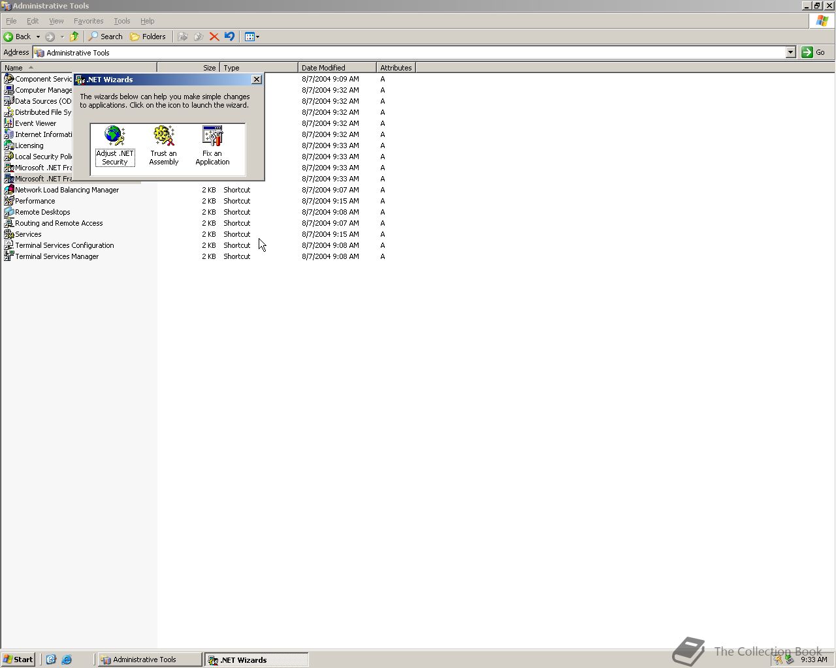The width and height of the screenshot is (836, 668).
Task: Open the View menu
Action: [56, 21]
